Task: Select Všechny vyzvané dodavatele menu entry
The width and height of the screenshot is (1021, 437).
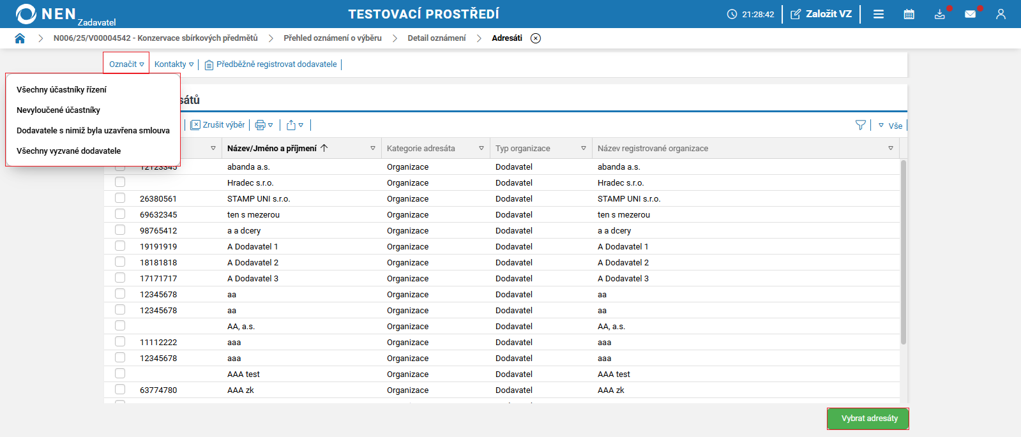Action: click(68, 151)
